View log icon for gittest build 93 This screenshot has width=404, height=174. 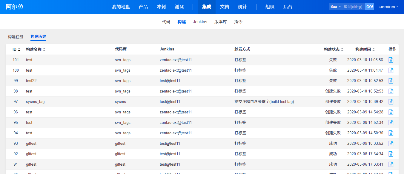point(391,144)
